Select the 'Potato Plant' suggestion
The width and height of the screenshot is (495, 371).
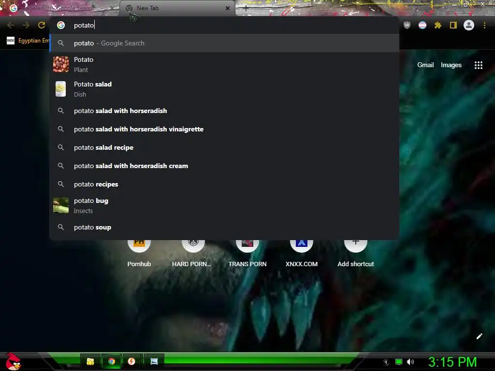pyautogui.click(x=224, y=65)
